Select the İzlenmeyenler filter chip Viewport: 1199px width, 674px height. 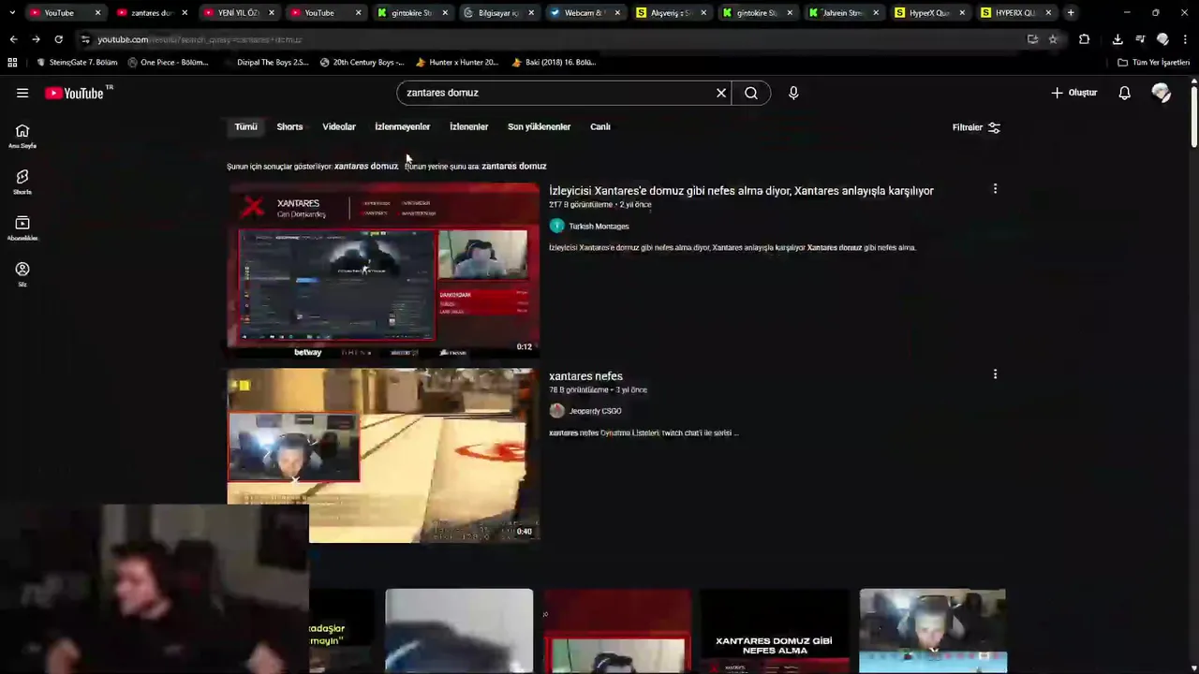coord(402,126)
